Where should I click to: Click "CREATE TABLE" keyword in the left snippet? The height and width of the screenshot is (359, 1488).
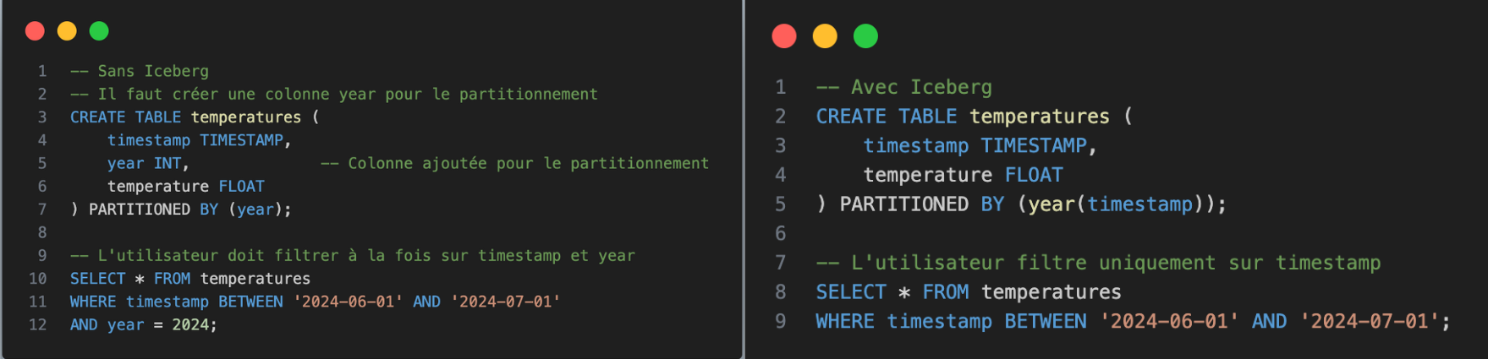[x=125, y=117]
